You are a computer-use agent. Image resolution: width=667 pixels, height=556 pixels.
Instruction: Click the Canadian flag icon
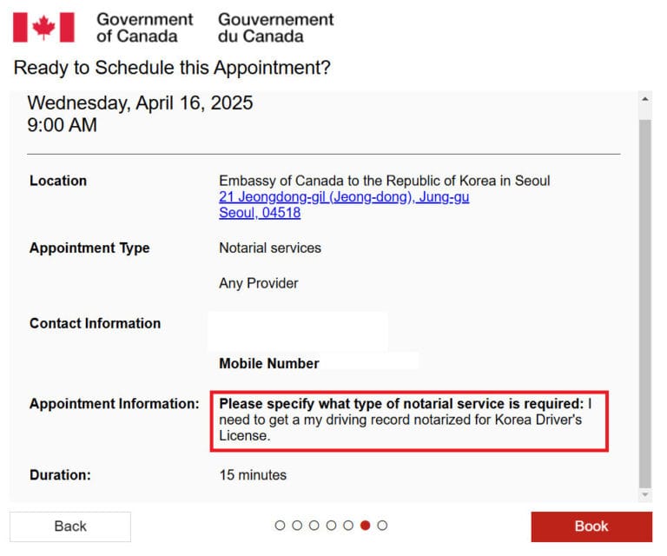(x=43, y=27)
